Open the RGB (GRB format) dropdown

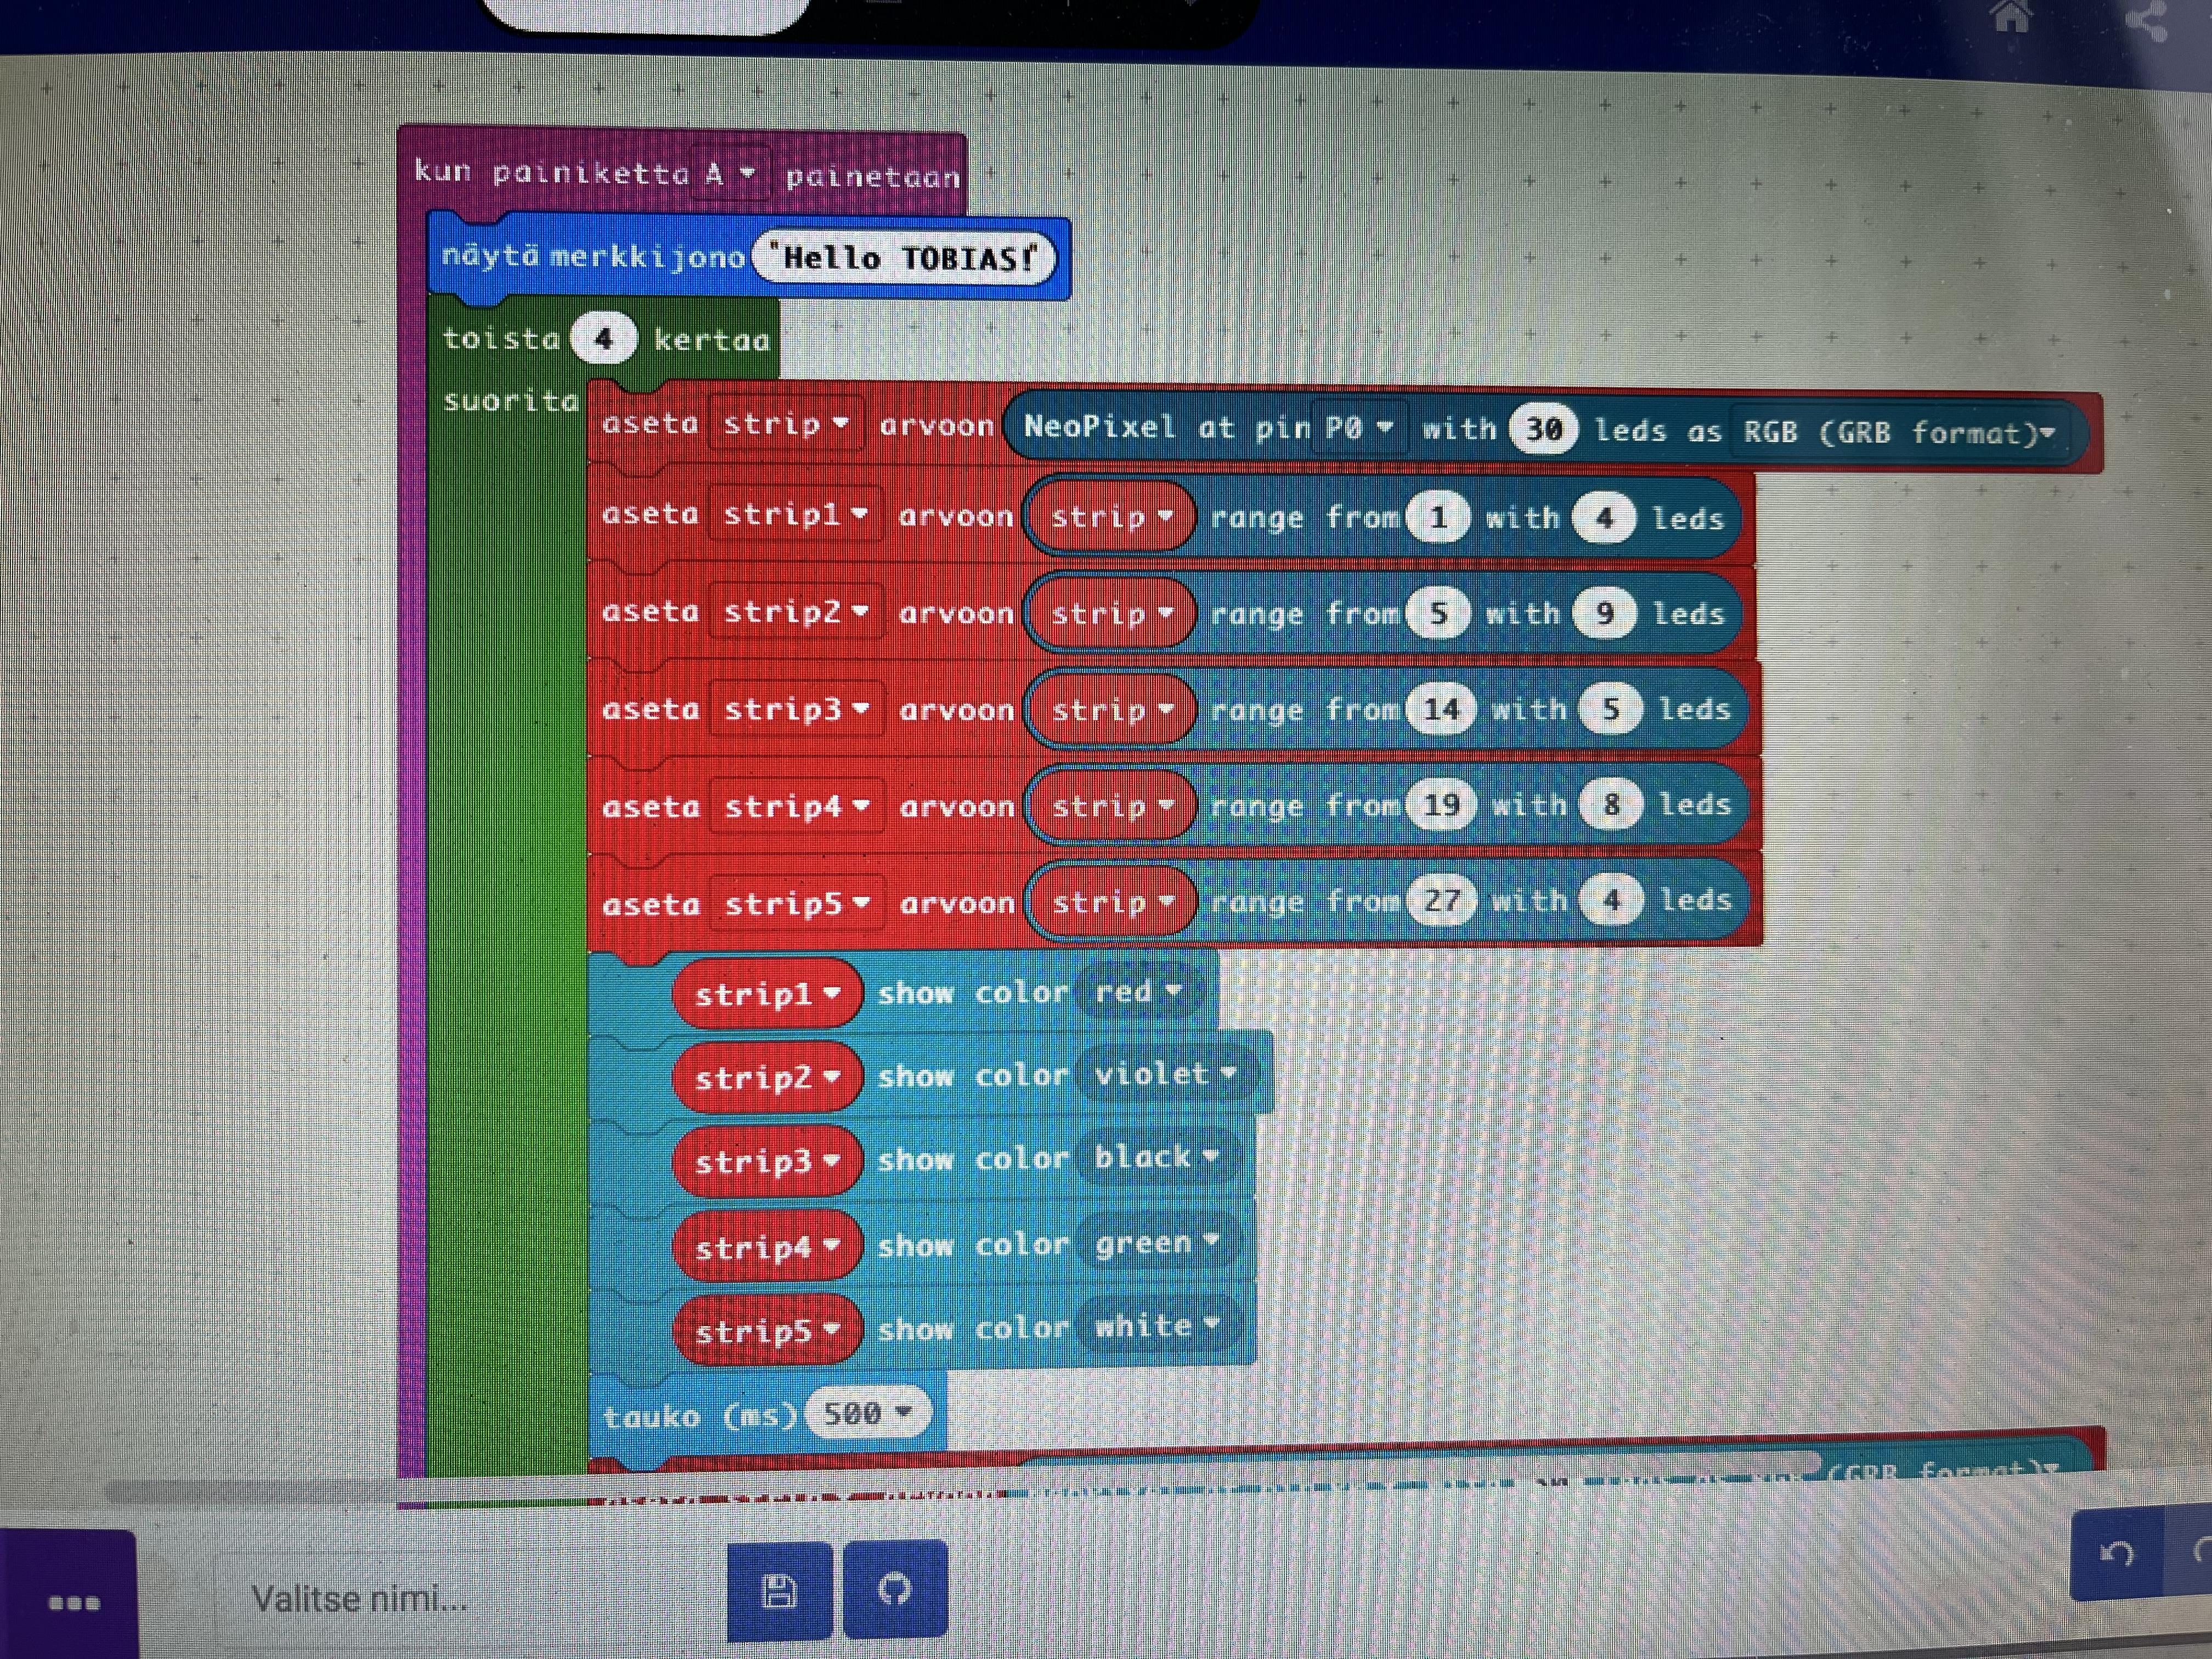[x=1898, y=433]
